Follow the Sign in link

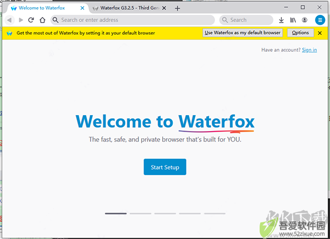tap(309, 50)
